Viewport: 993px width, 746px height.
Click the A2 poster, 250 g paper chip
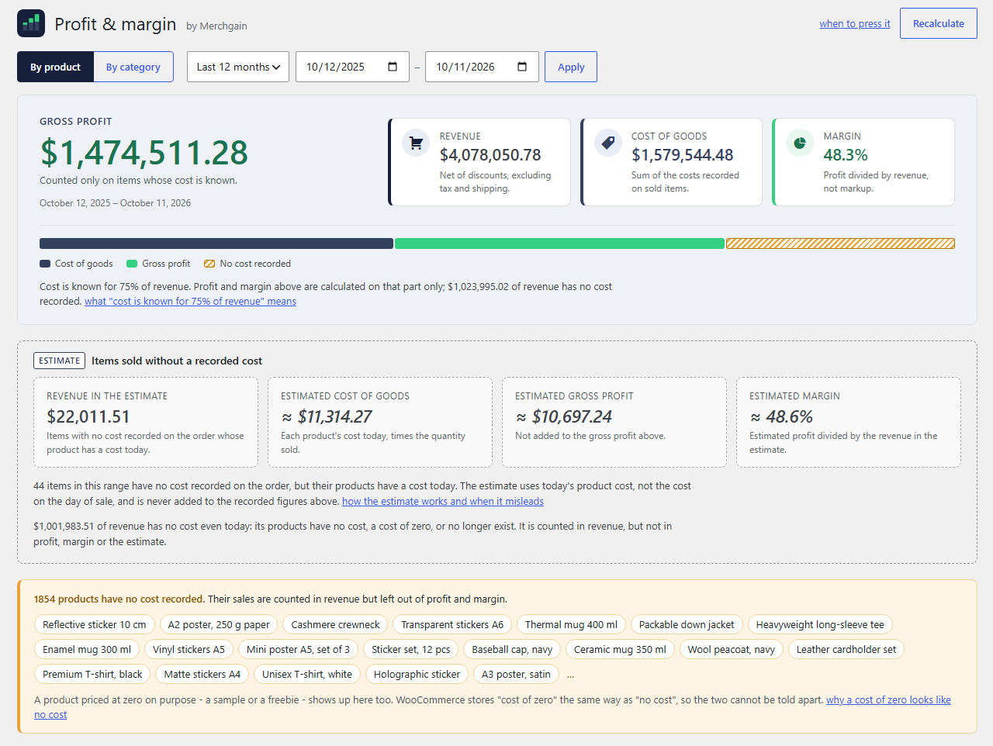coord(219,625)
